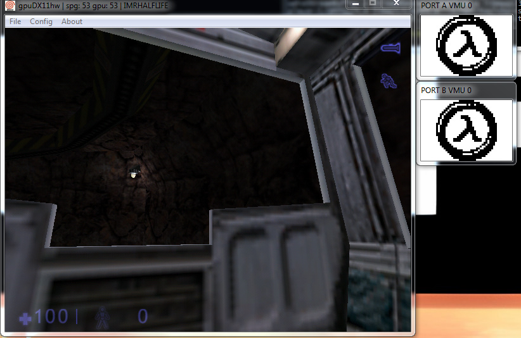The height and width of the screenshot is (338, 521).
Task: Click the PORT A VMU 0 title
Action: point(446,6)
